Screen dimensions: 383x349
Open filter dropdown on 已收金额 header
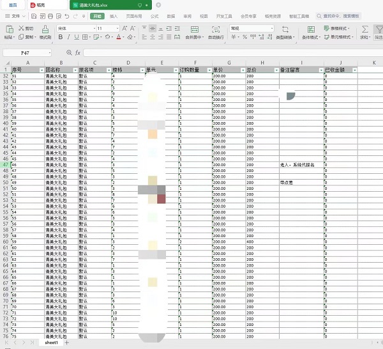355,70
